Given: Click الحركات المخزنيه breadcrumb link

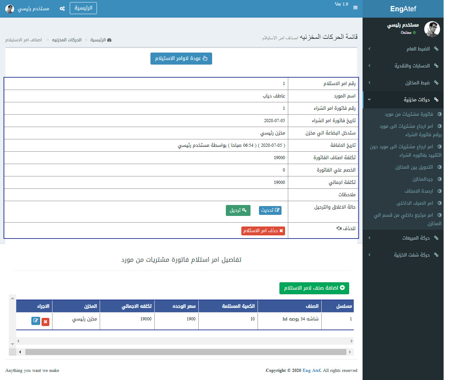Looking at the screenshot, I should click(x=67, y=40).
